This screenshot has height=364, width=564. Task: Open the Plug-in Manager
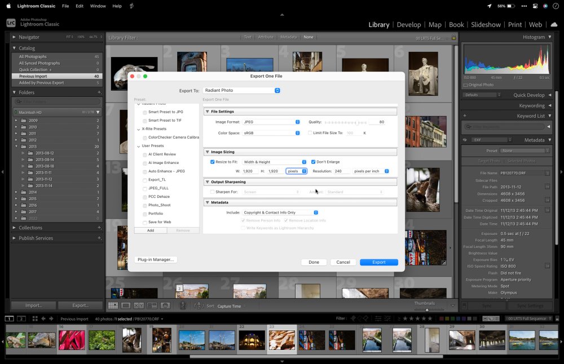click(156, 260)
